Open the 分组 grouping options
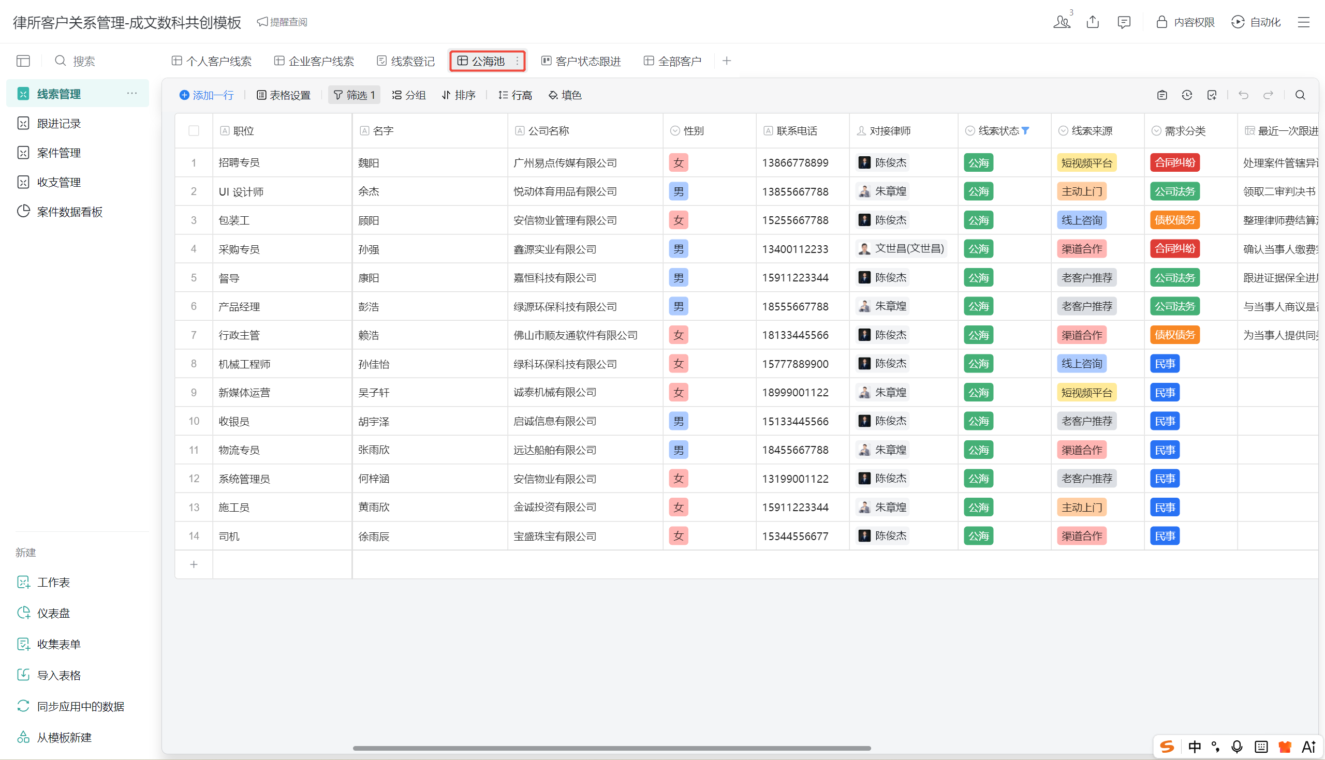Image resolution: width=1325 pixels, height=760 pixels. (x=409, y=95)
